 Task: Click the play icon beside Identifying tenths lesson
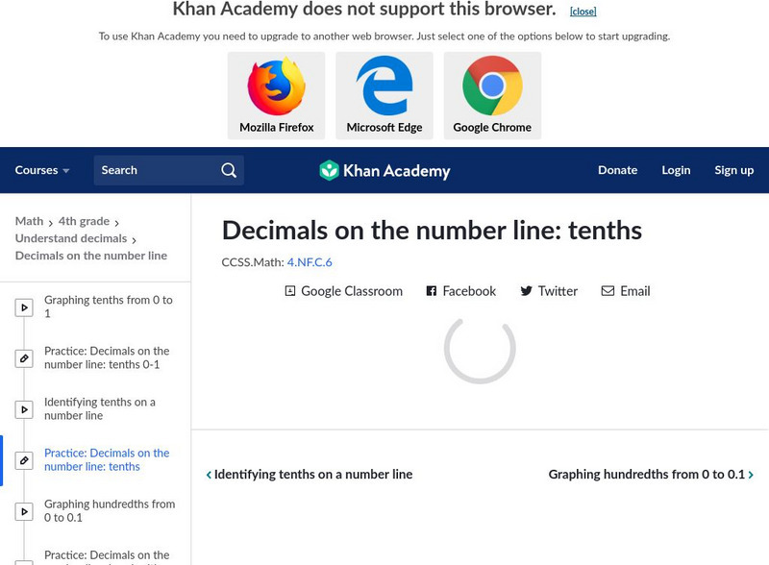[24, 406]
